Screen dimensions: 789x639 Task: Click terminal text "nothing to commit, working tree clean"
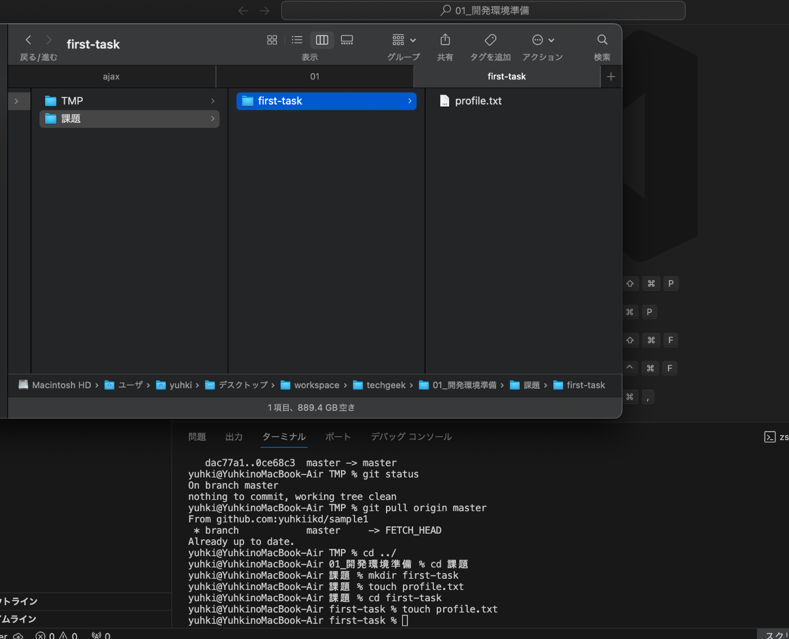coord(292,496)
